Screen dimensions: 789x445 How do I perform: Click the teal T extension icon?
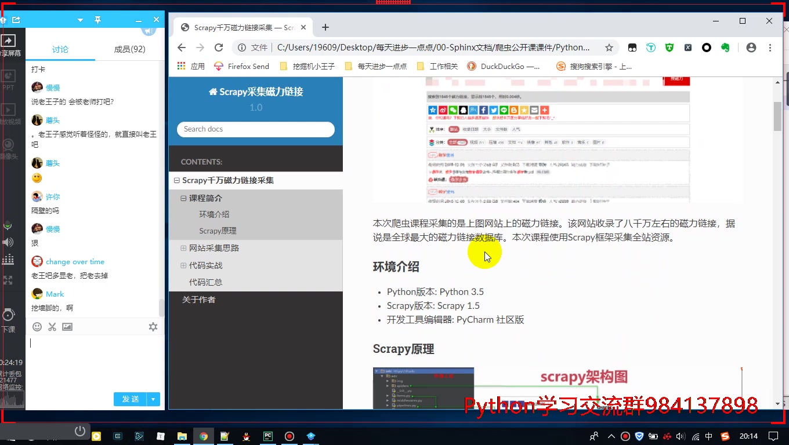[651, 48]
